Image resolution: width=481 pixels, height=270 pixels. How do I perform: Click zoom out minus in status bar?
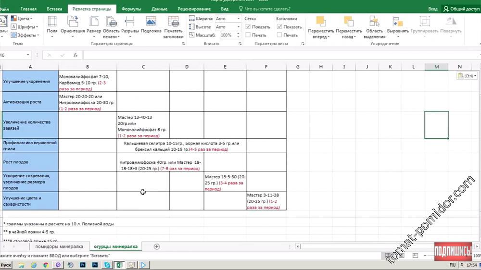tap(425, 255)
